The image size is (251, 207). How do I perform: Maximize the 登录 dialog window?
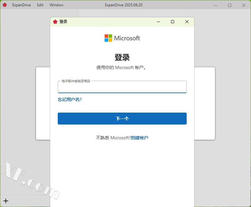click(173, 22)
